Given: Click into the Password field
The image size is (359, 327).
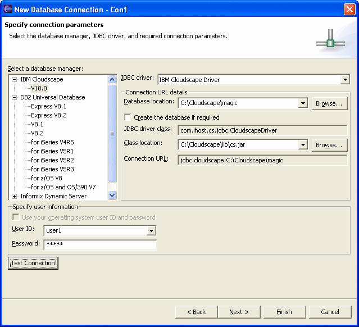Looking at the screenshot, I should pos(100,244).
